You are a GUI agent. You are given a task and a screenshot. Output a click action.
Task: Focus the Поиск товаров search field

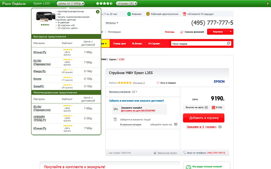click(x=199, y=44)
